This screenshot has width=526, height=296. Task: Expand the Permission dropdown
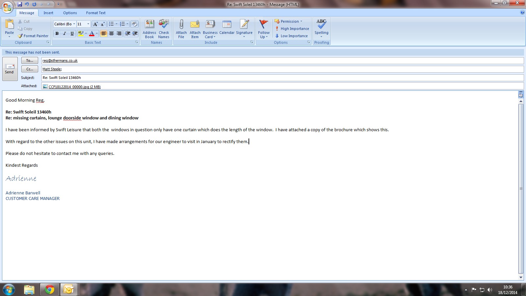coord(288,21)
